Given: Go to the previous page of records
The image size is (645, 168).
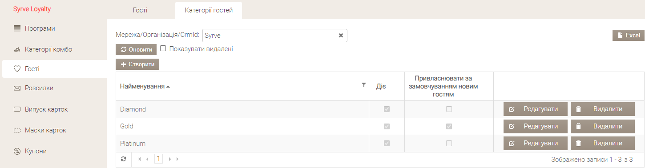Looking at the screenshot, I should 147,159.
